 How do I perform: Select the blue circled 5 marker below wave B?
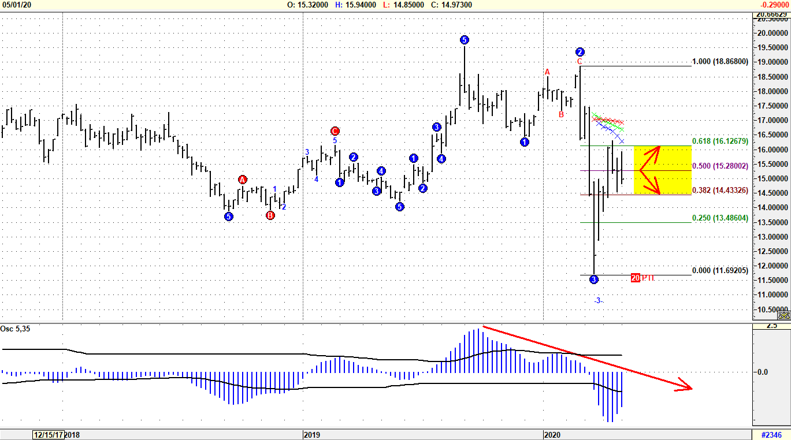click(229, 216)
